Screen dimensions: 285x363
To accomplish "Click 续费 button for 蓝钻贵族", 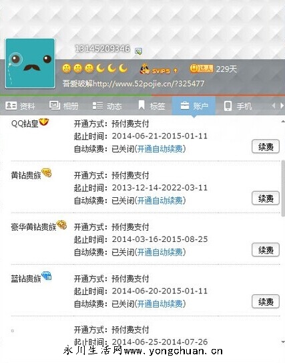I will click(x=266, y=301).
